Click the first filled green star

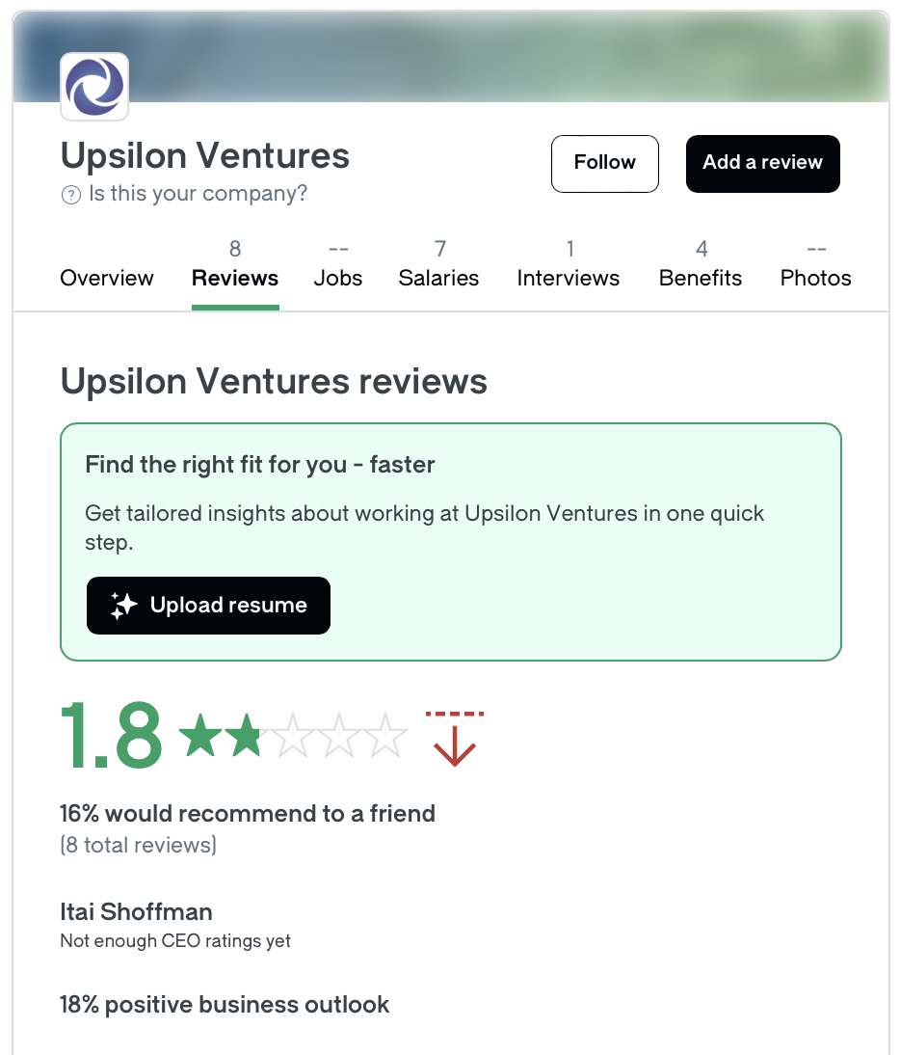[201, 735]
